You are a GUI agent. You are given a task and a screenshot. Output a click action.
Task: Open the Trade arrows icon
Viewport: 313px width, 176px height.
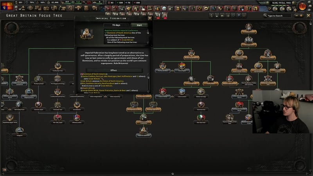(54, 8)
